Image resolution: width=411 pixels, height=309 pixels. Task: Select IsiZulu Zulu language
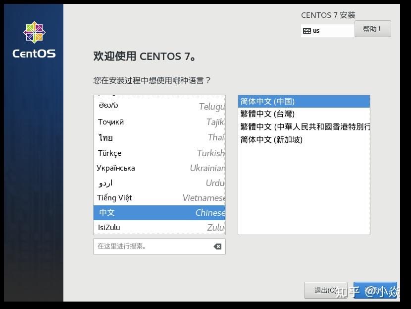(149, 227)
